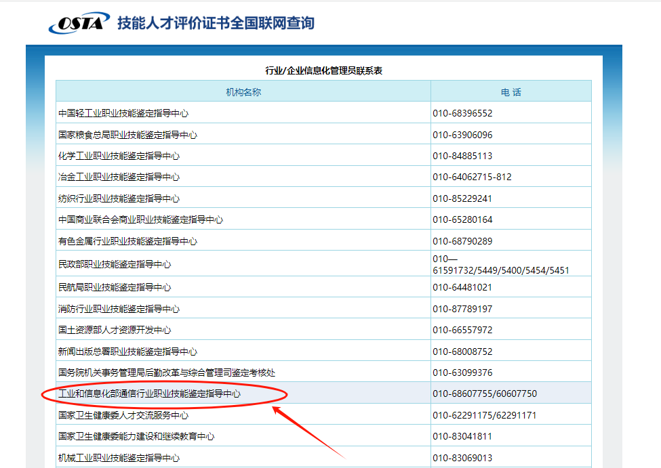661x468 pixels.
Task: Select 国家粮食总局职业技能鉴定指导中心
Action: point(127,135)
